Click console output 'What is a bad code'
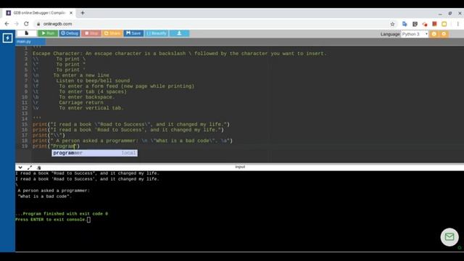The height and width of the screenshot is (261, 464). pos(44,196)
